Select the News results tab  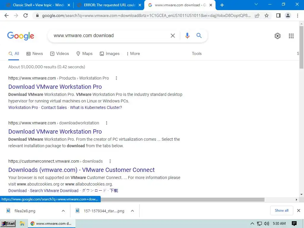[35, 54]
